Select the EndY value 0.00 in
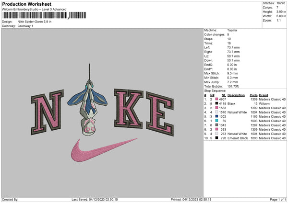This screenshot has width=288, height=203. tap(232, 69)
